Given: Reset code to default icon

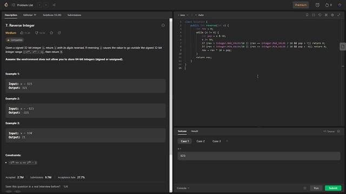Looking at the screenshot, I should (320, 15).
